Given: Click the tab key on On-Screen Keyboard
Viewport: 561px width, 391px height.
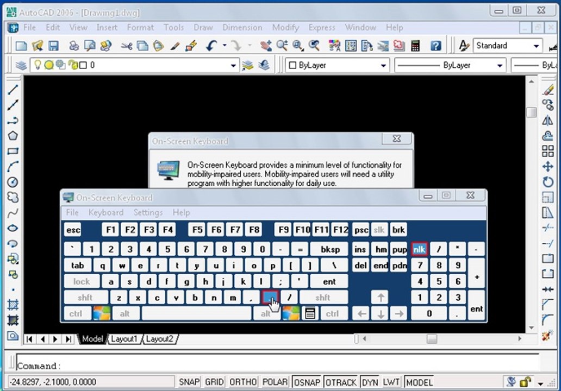Looking at the screenshot, I should coord(77,266).
